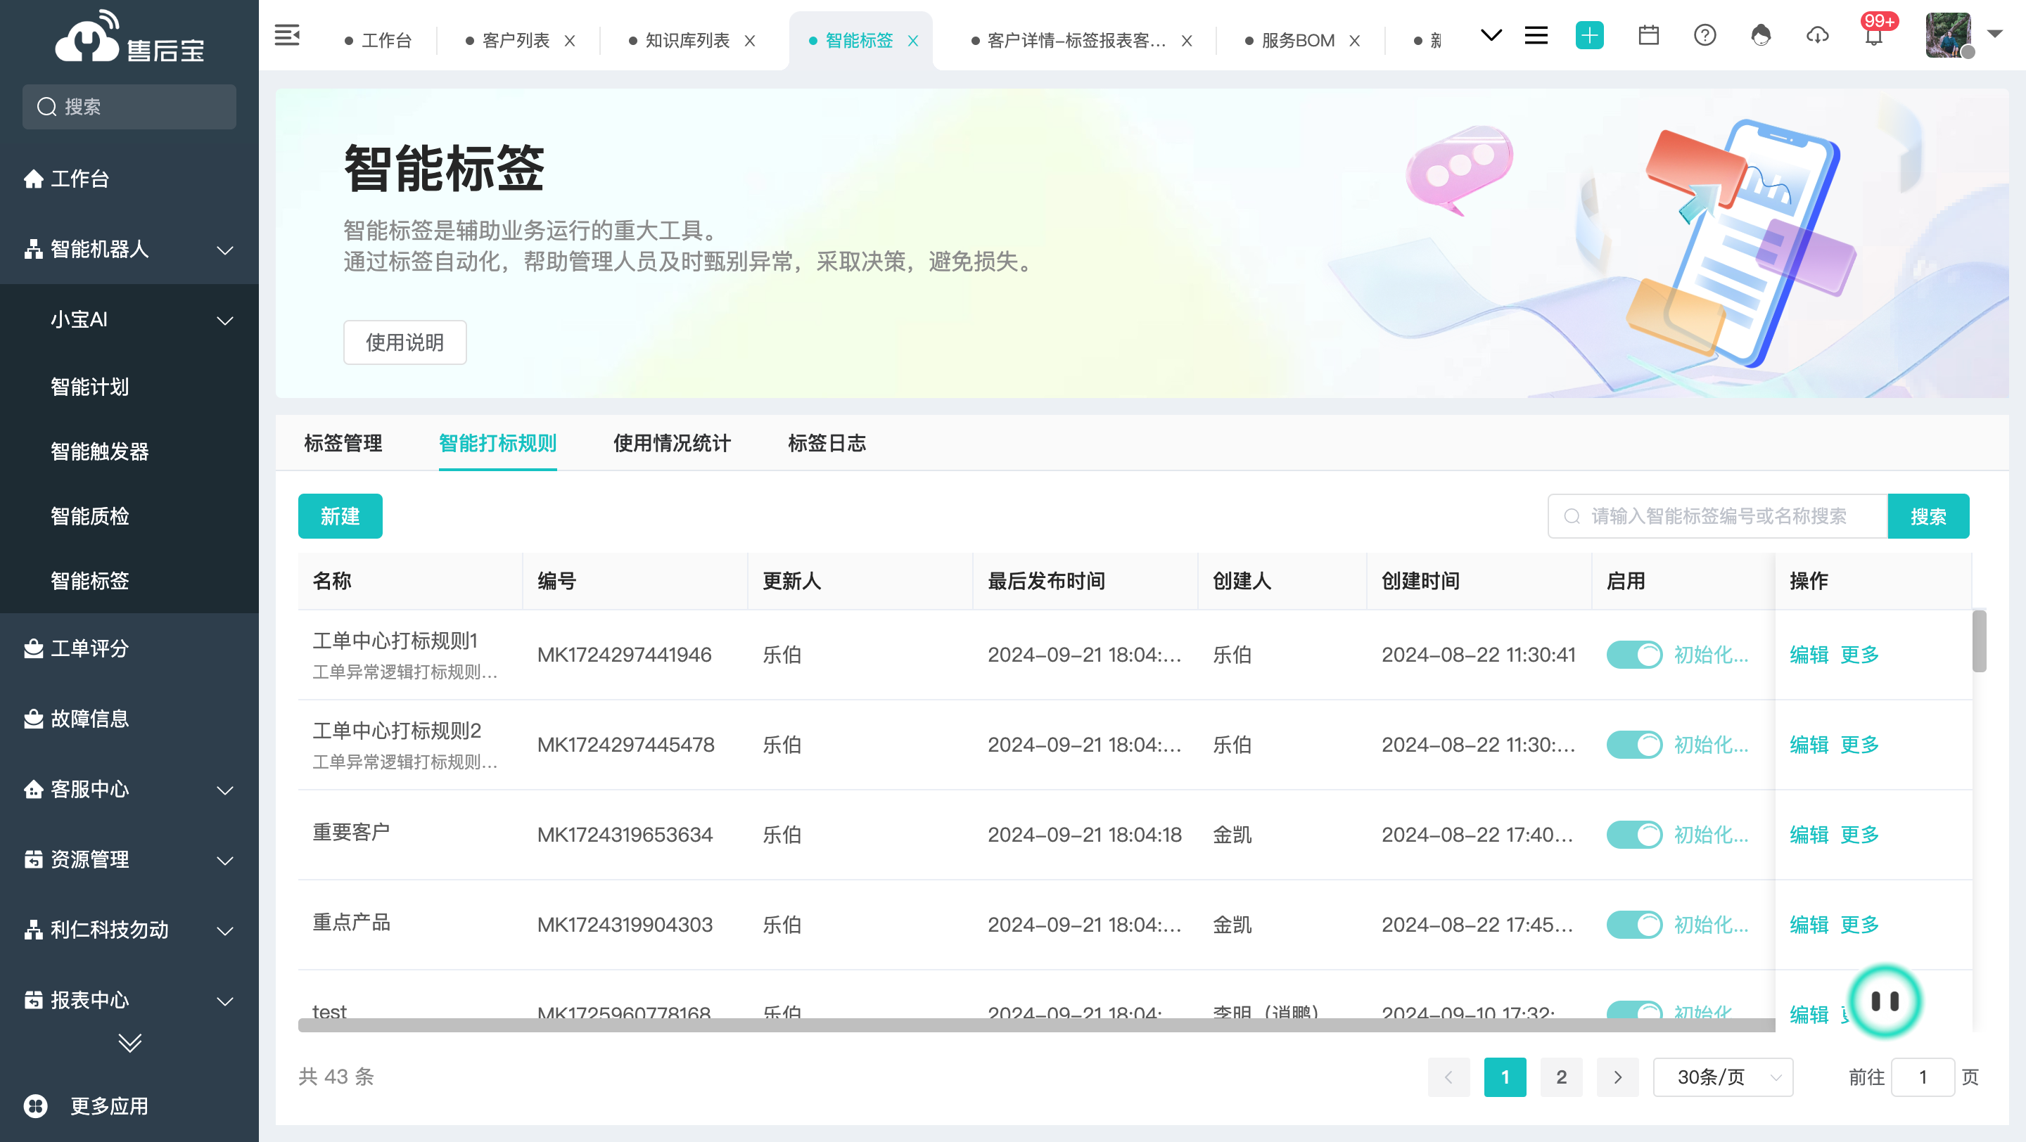Close the 服务BOM tab
This screenshot has height=1142, width=2026.
pyautogui.click(x=1354, y=41)
